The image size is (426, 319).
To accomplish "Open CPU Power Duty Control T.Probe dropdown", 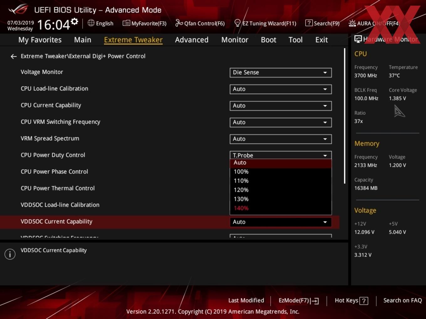I will [x=281, y=155].
